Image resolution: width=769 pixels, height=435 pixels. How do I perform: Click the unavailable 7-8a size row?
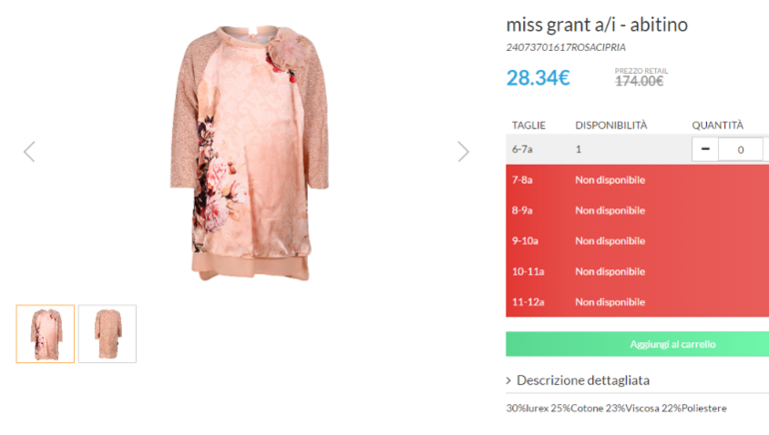point(637,180)
